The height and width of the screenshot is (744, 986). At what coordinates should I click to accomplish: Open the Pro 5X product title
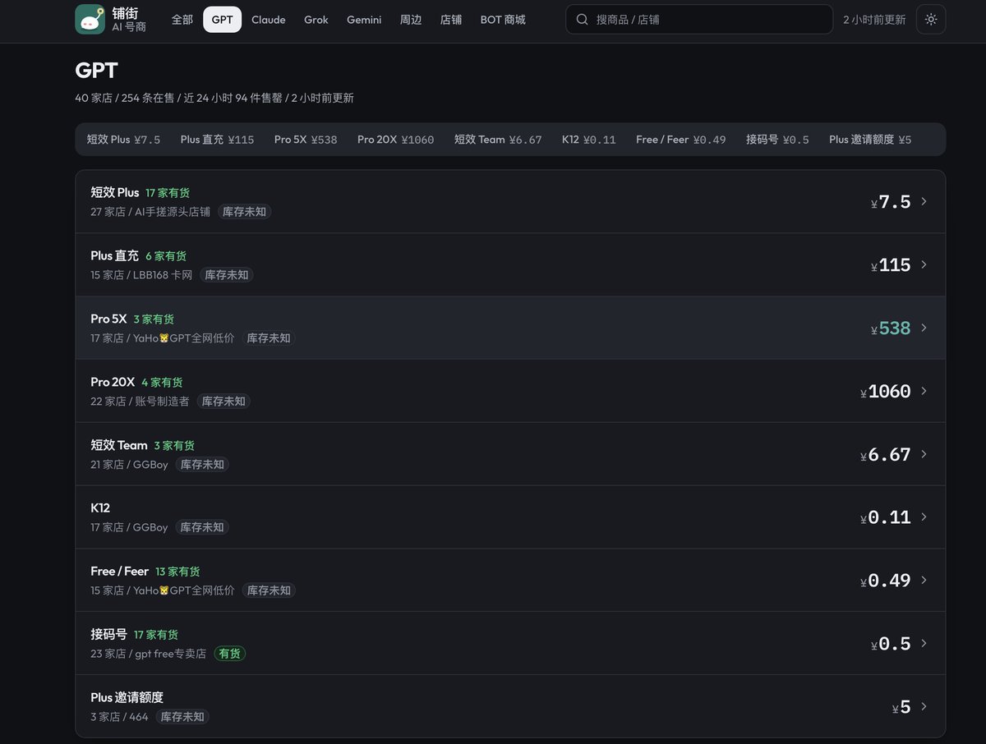tap(108, 319)
